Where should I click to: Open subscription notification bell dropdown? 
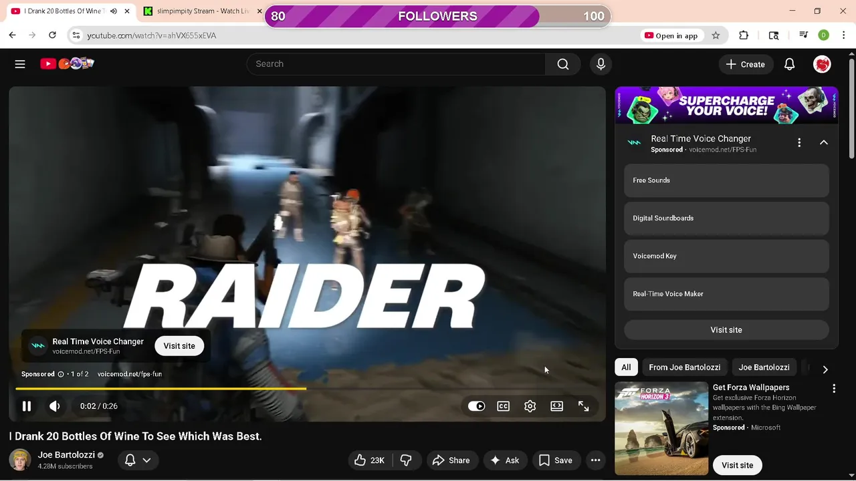[138, 460]
